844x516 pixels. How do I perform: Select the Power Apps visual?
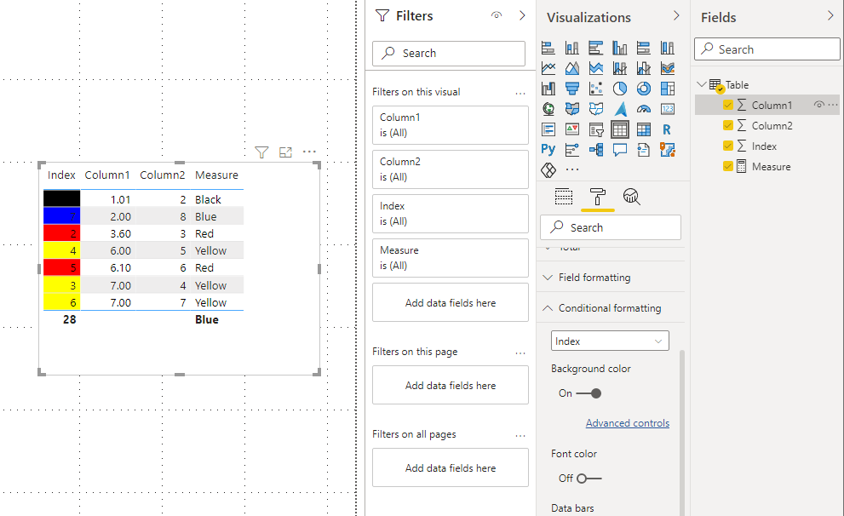[x=548, y=170]
